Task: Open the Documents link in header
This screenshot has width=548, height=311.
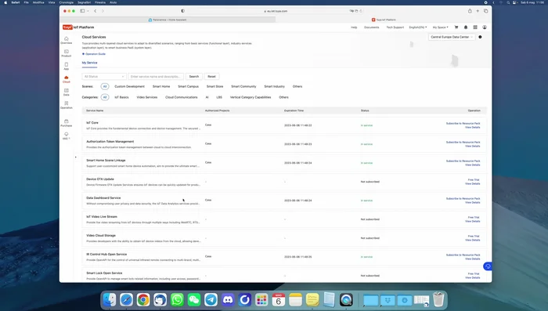Action: click(372, 27)
